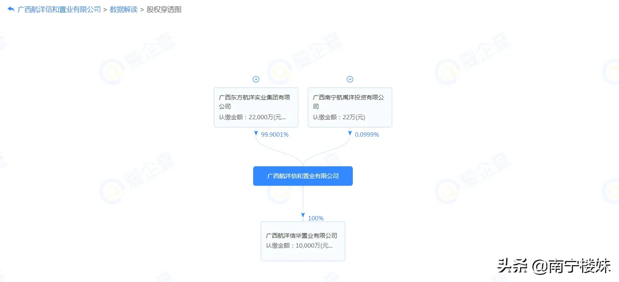
Task: Click the 0.0999% share percentage label
Action: click(367, 135)
